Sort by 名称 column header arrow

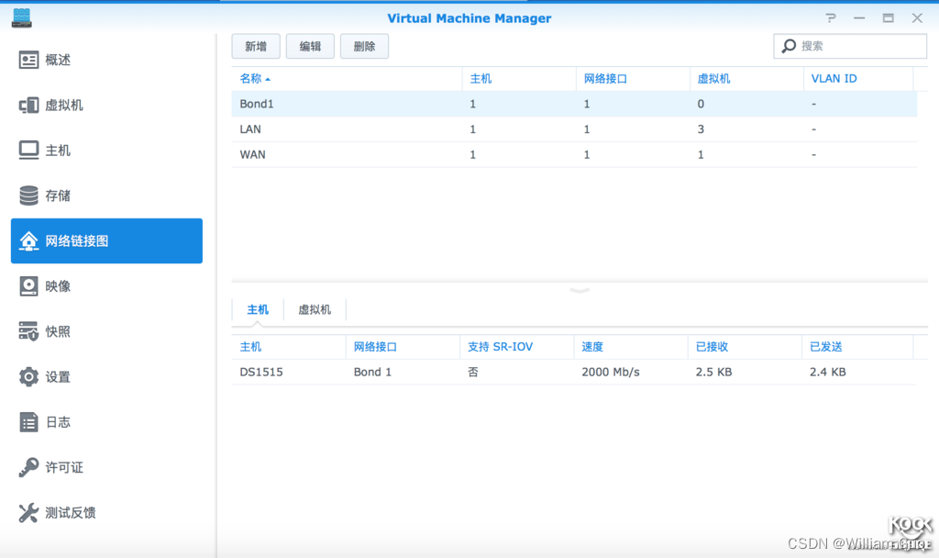point(268,79)
